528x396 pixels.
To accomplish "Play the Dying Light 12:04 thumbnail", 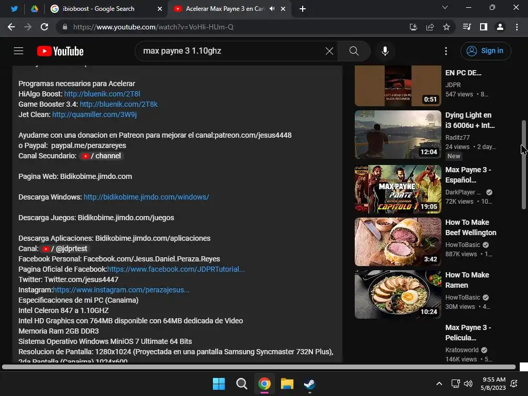I will point(398,135).
